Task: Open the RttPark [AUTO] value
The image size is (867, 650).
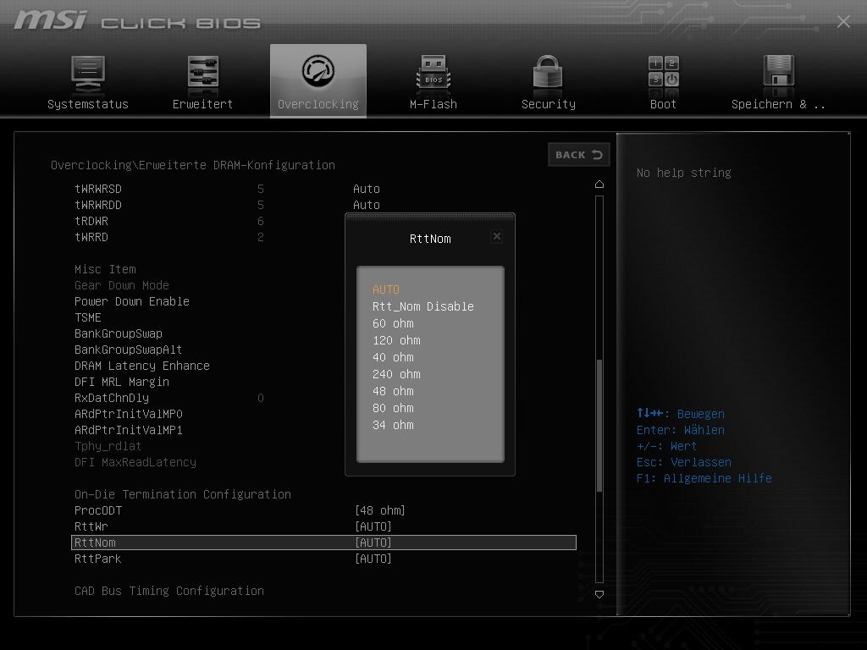Action: [x=373, y=559]
